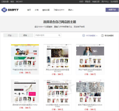Image resolution: width=119 pixels, height=111 pixels.
Task: Open the snstore t1451 template thumbnail
Action: pos(90,91)
